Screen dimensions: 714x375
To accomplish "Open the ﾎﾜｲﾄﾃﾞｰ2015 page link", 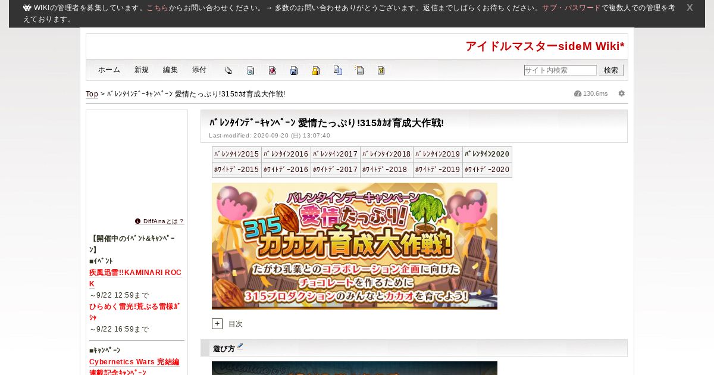I will click(237, 170).
